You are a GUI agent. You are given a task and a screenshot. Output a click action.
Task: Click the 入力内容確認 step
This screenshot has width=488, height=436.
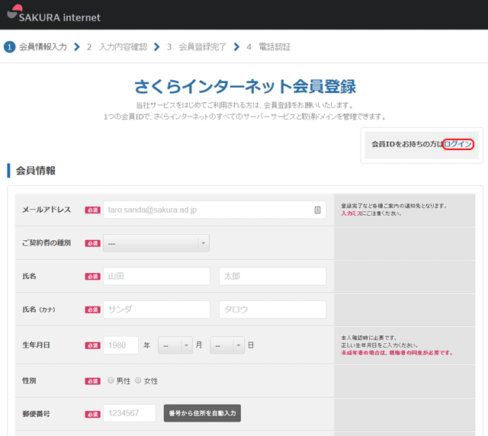coord(122,47)
